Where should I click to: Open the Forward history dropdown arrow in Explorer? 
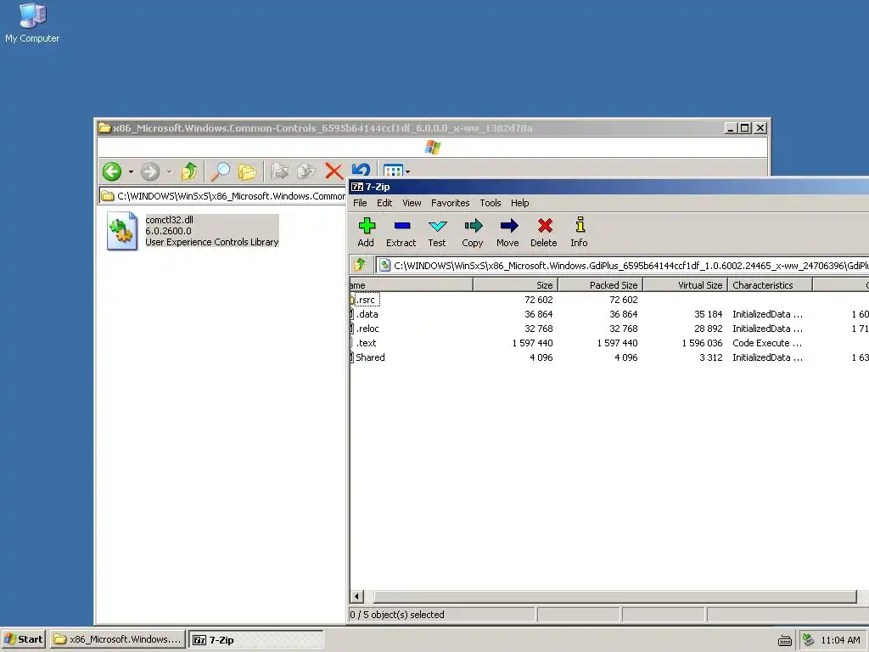pos(169,171)
